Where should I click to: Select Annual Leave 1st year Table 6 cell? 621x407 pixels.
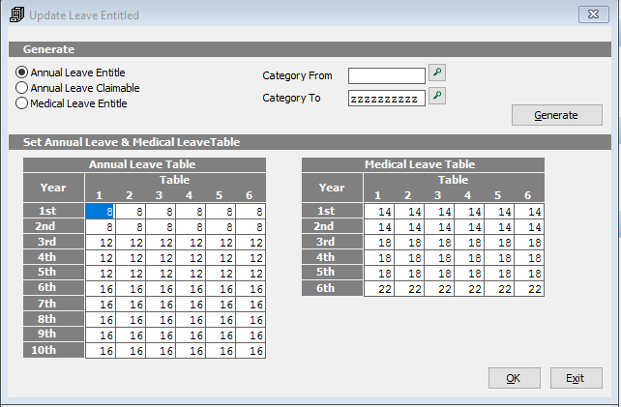pyautogui.click(x=251, y=212)
